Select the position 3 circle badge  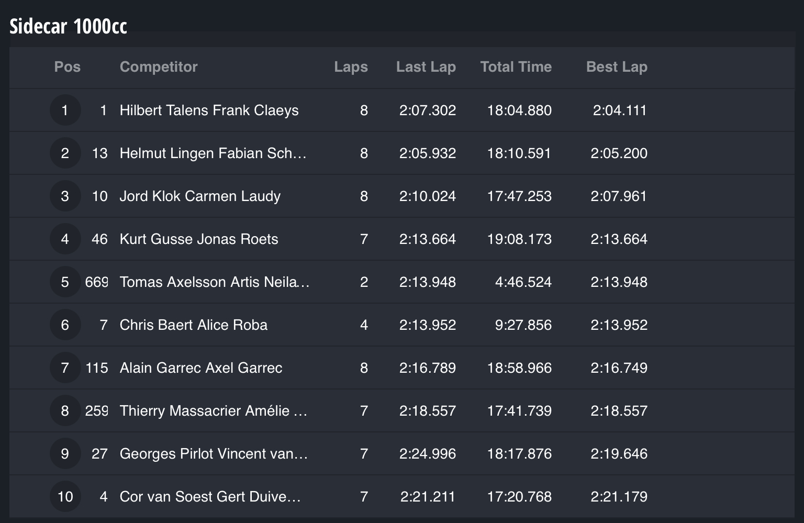pyautogui.click(x=65, y=196)
